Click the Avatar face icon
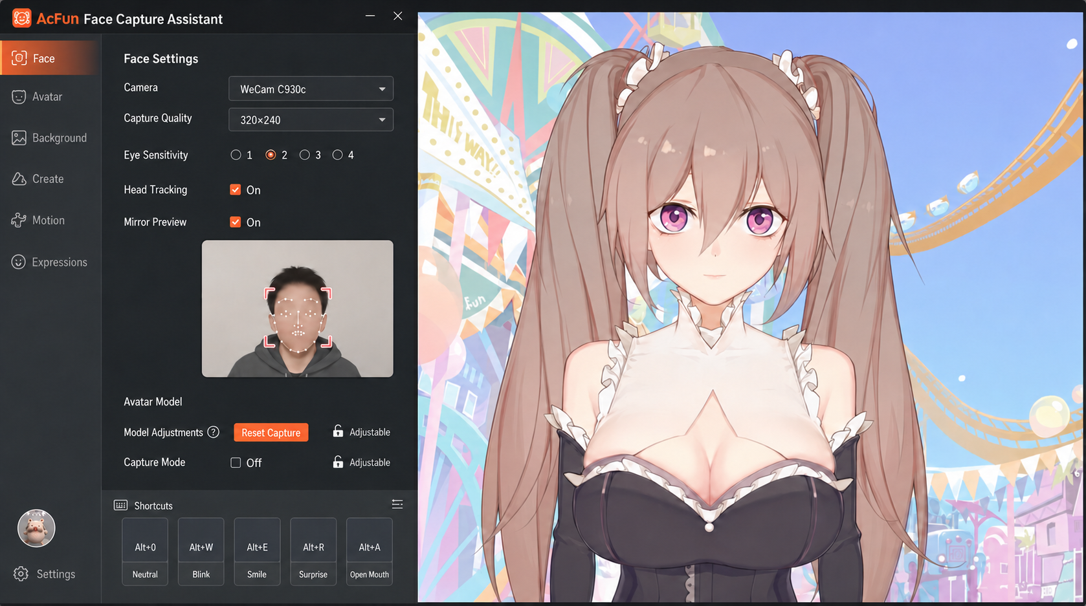This screenshot has height=606, width=1086. [x=19, y=97]
